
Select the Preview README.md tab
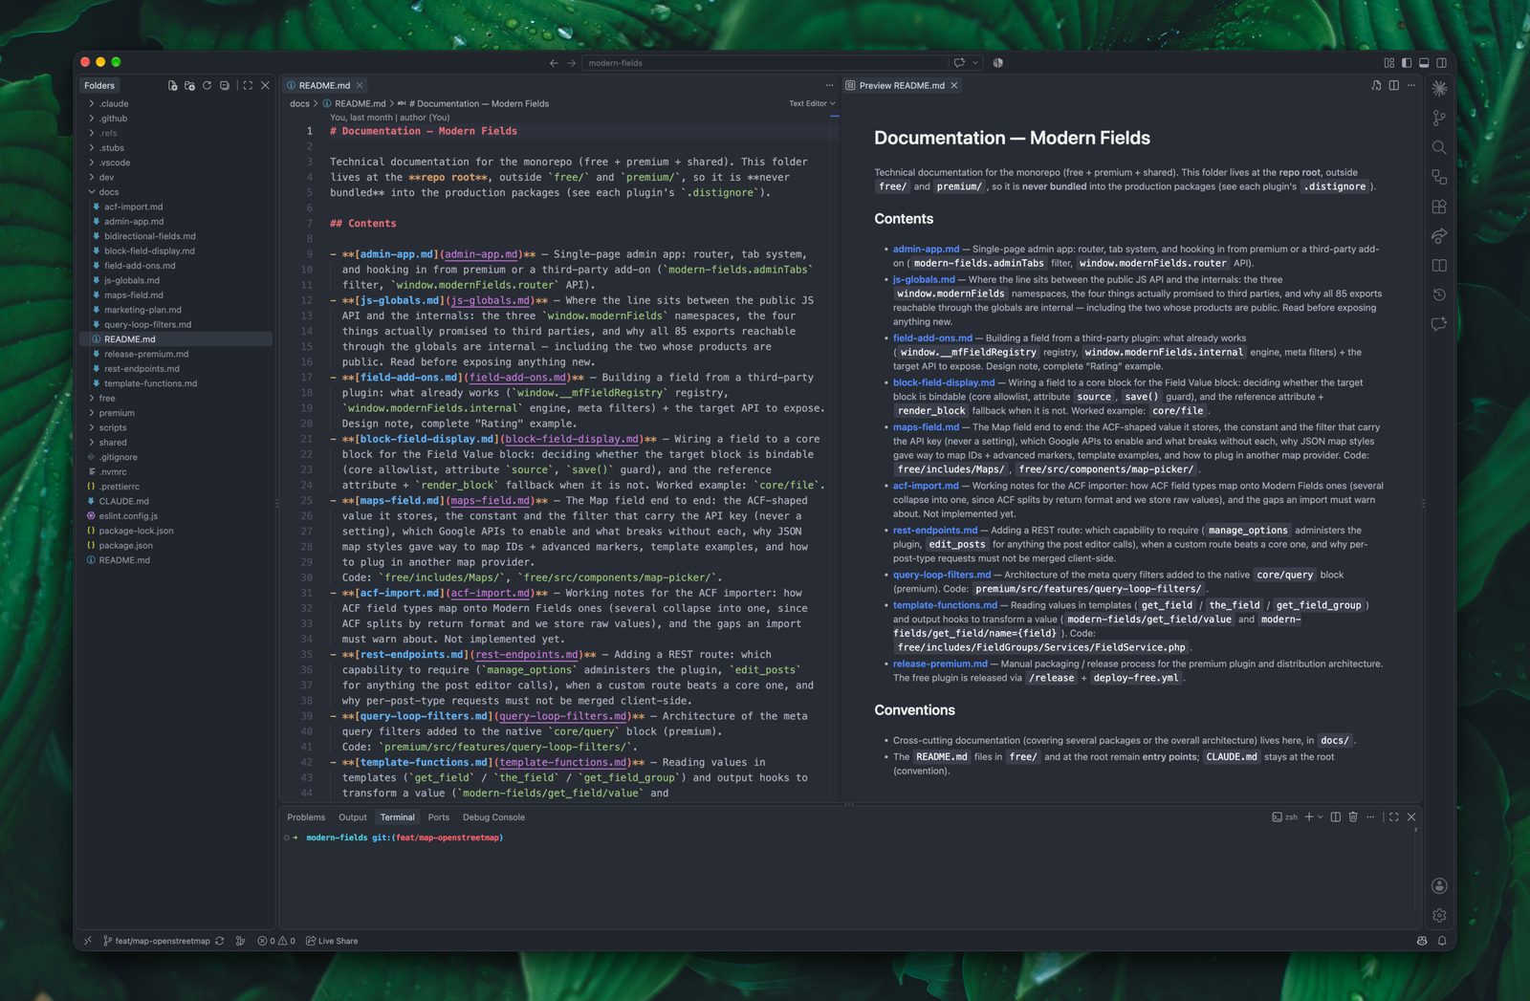[x=902, y=86]
